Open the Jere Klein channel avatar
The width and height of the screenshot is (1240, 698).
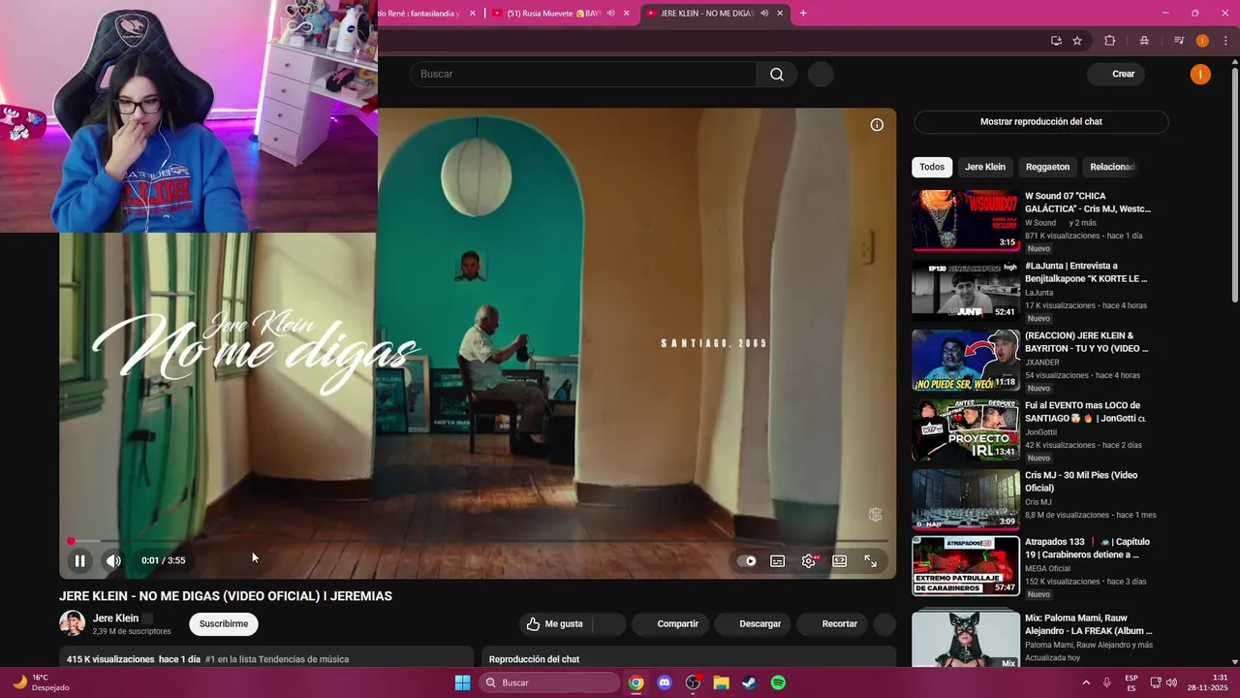72,623
